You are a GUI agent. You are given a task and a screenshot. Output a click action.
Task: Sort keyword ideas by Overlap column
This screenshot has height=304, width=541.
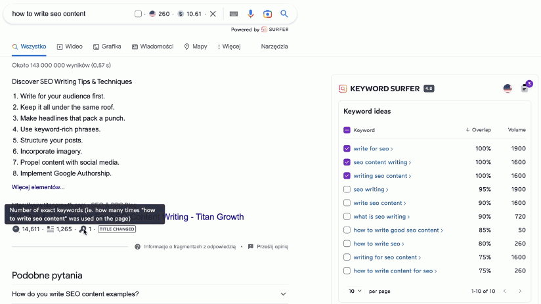pos(478,130)
